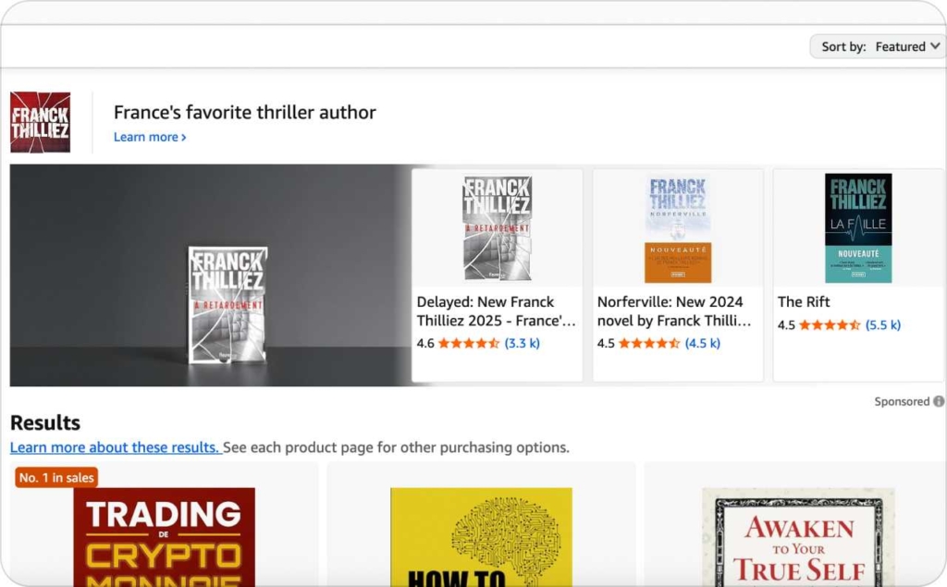
Task: Click the star rating for Delayed
Action: (x=468, y=343)
